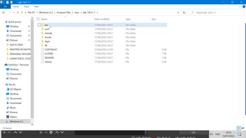Expand chevron after Java in path
The height and width of the screenshot is (138, 246).
tap(81, 13)
